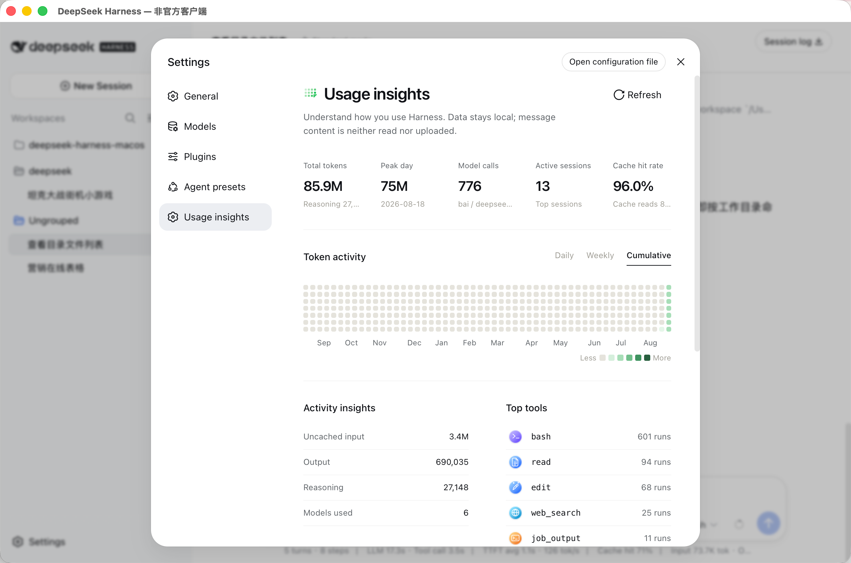Click the Peak day 75M value

[x=394, y=186]
